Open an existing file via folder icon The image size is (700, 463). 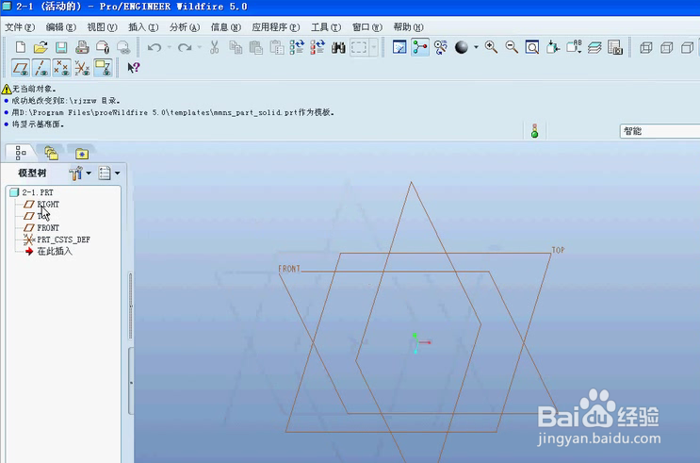tap(41, 47)
